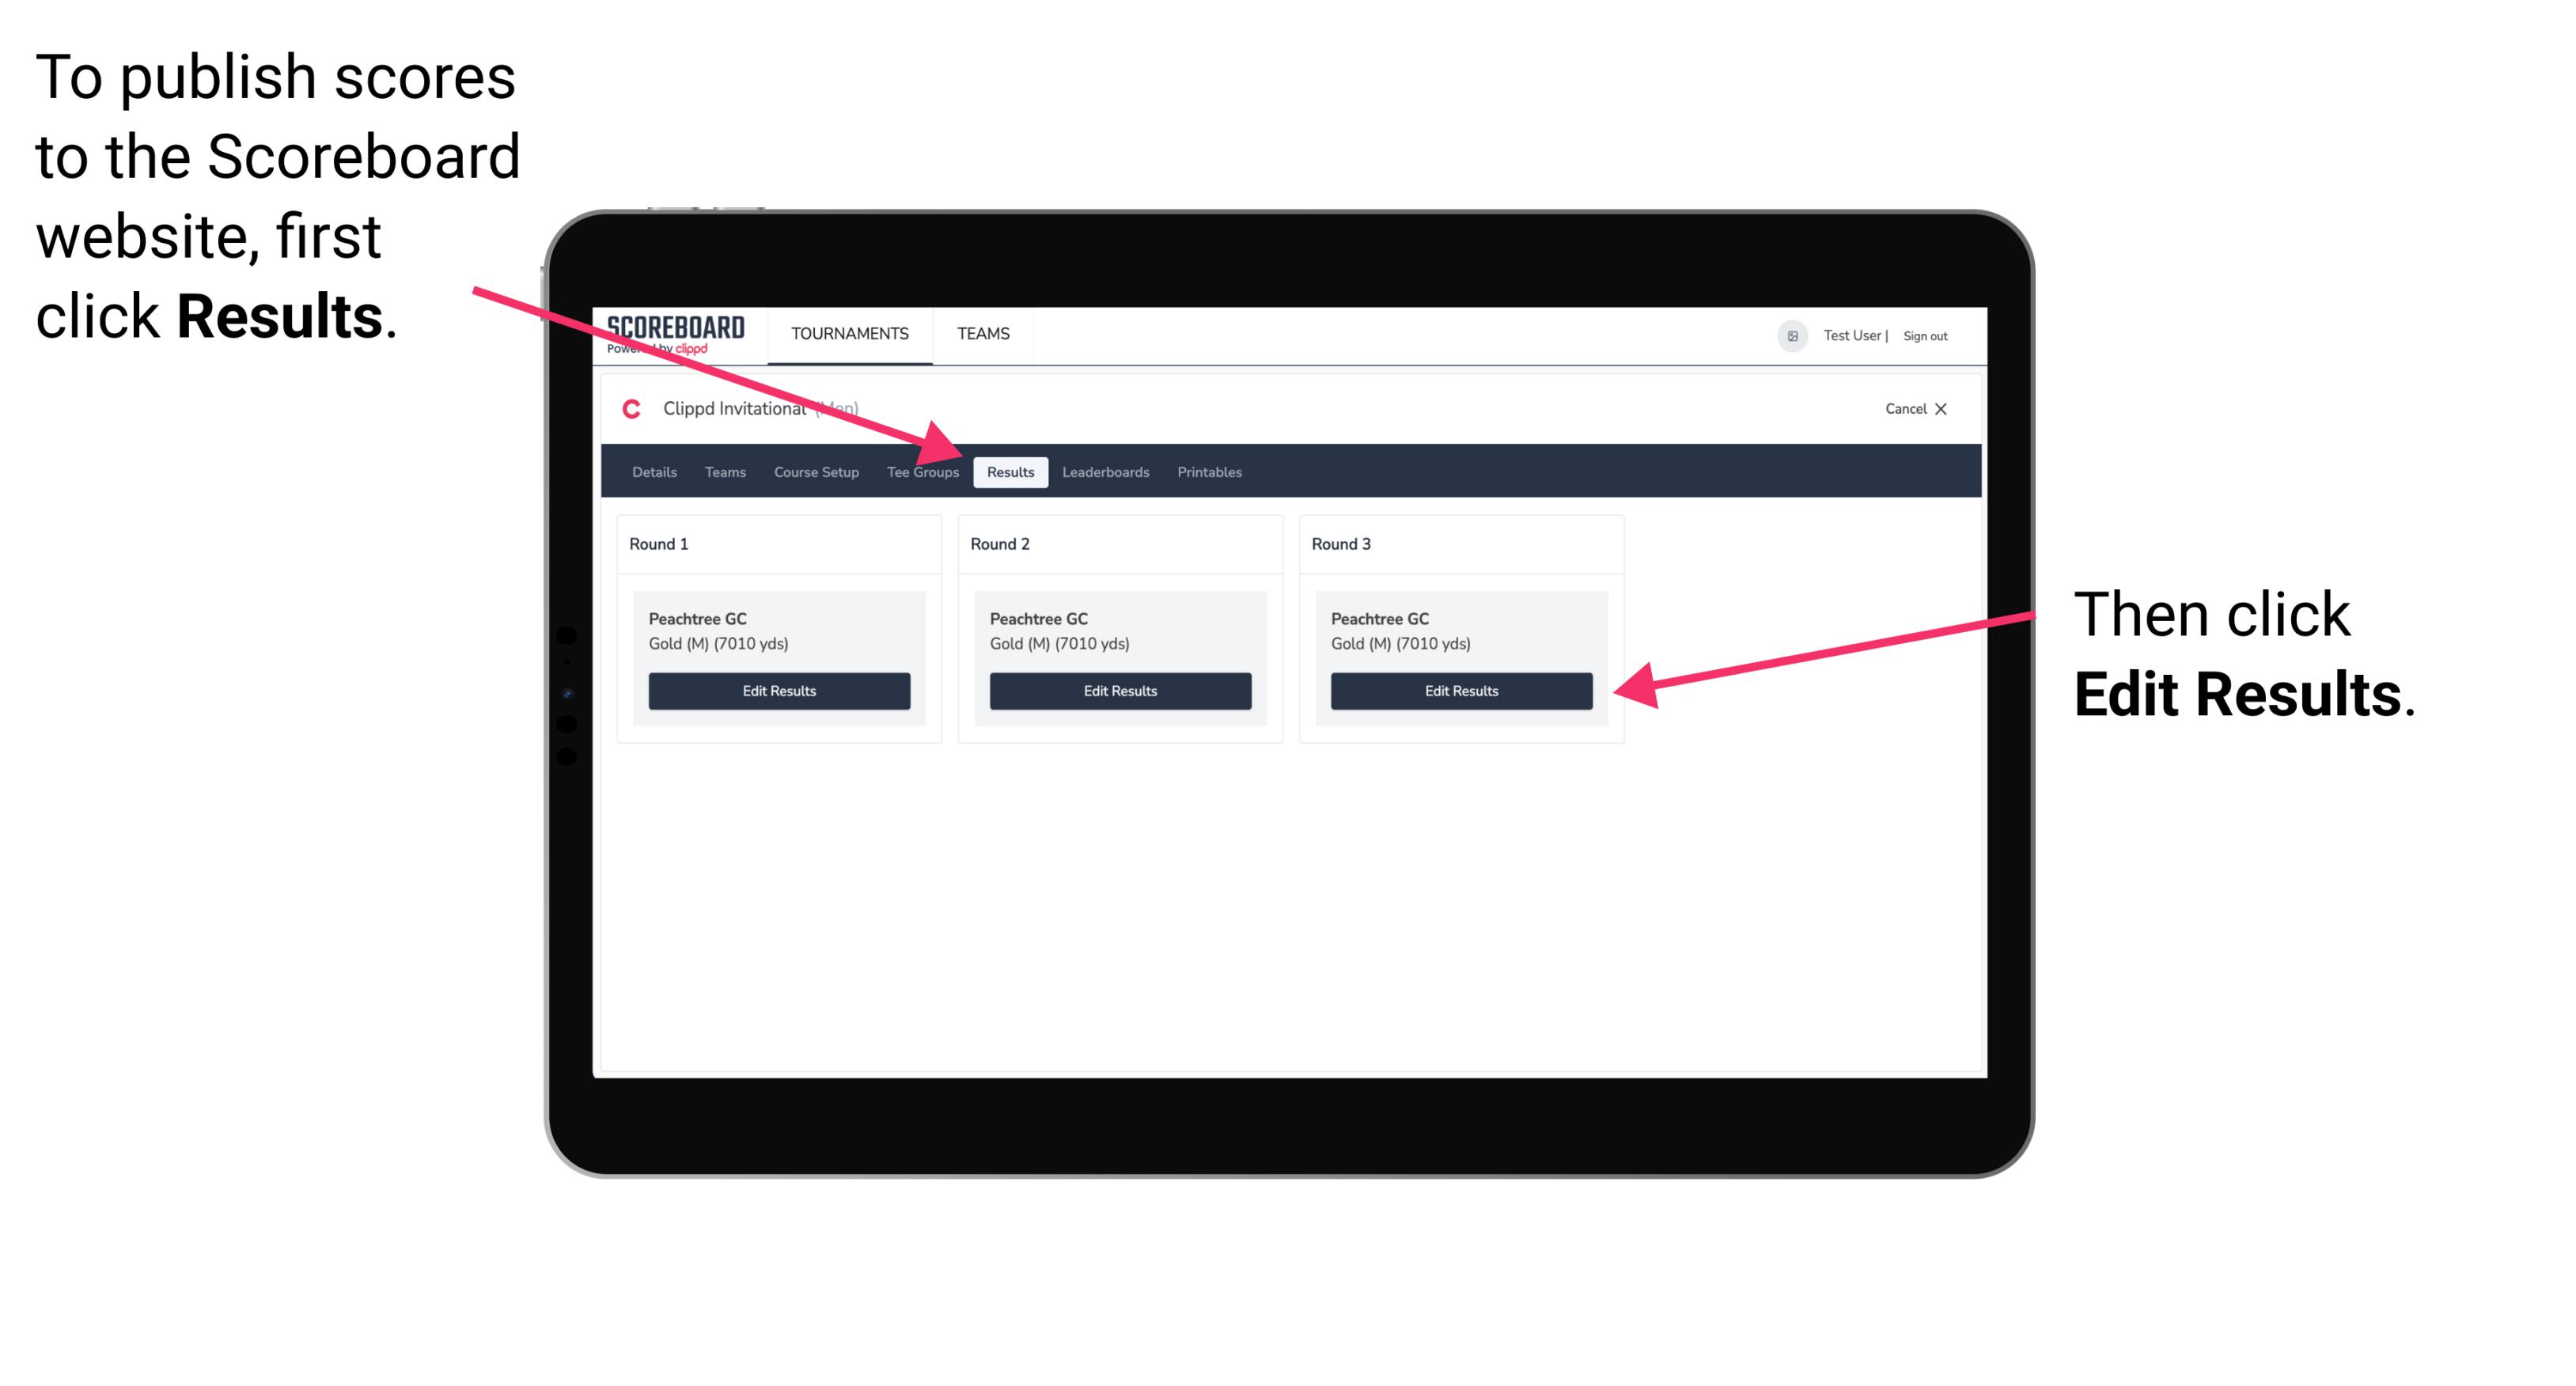Image resolution: width=2576 pixels, height=1386 pixels.
Task: Open the Printables tab
Action: point(1209,473)
